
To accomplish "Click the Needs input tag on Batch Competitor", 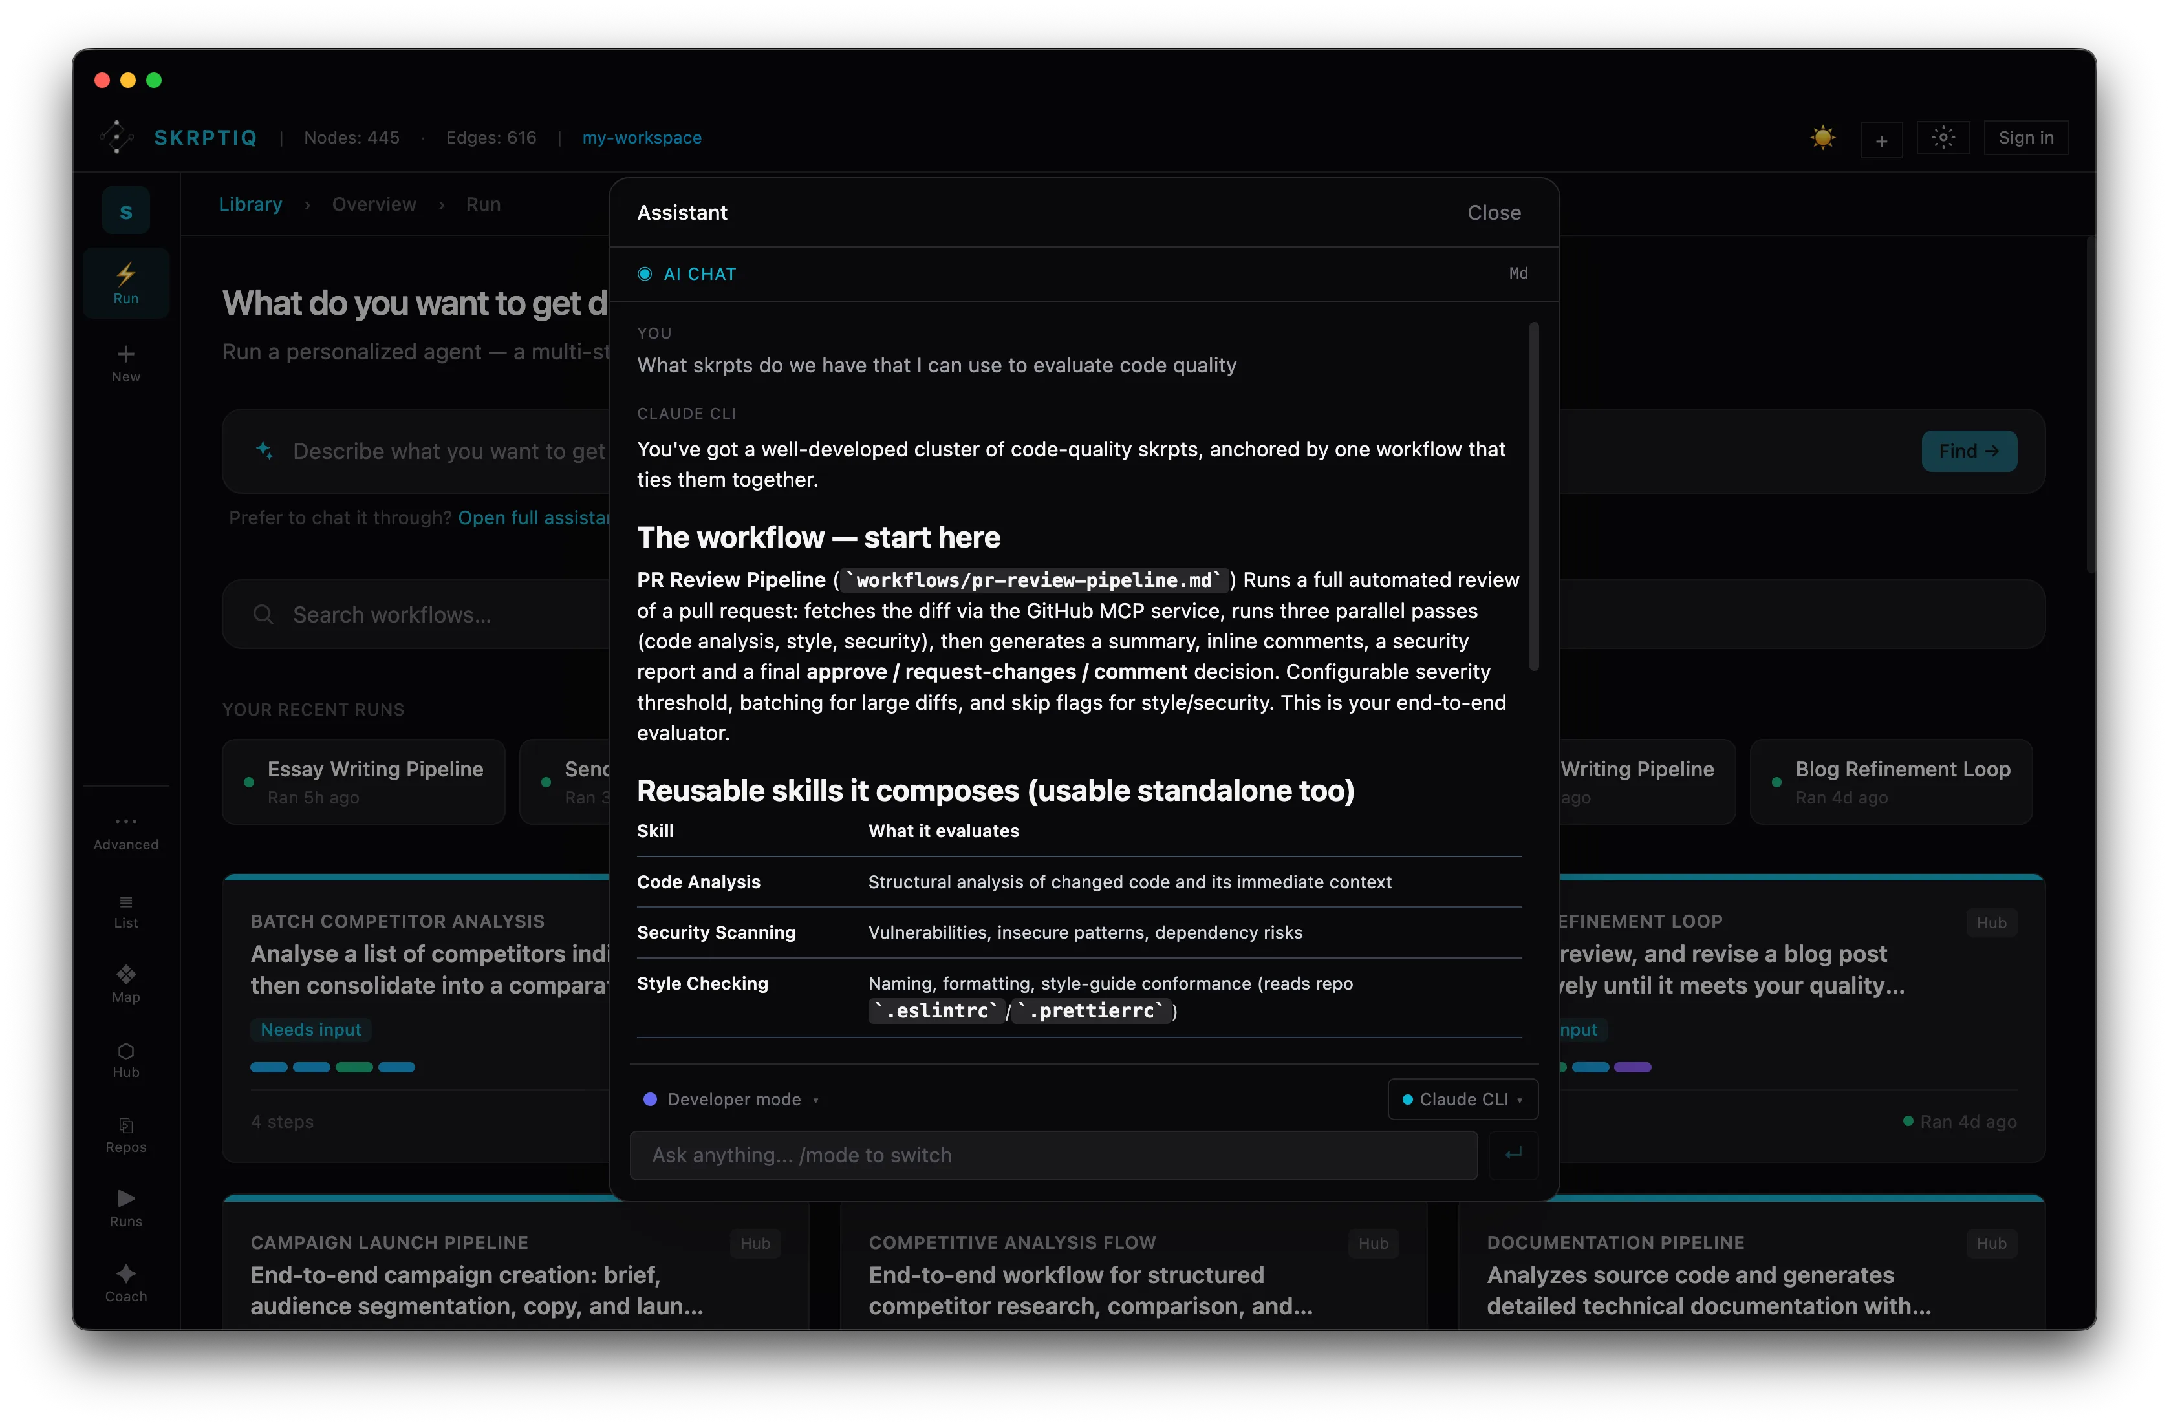I will click(311, 1030).
